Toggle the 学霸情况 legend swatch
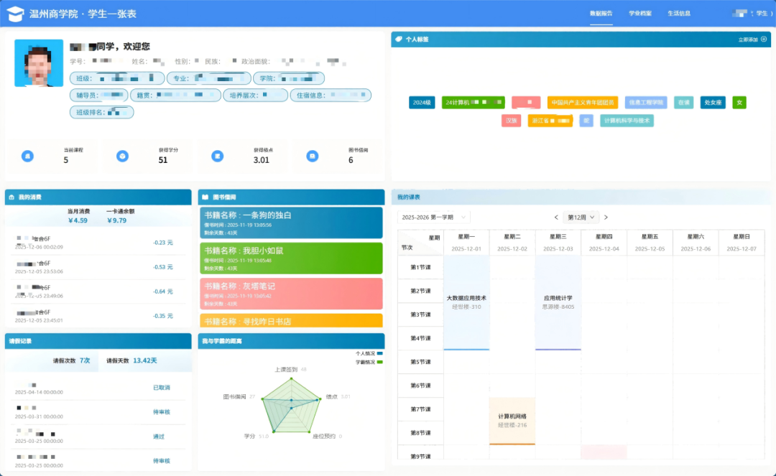This screenshot has width=776, height=476. (379, 363)
